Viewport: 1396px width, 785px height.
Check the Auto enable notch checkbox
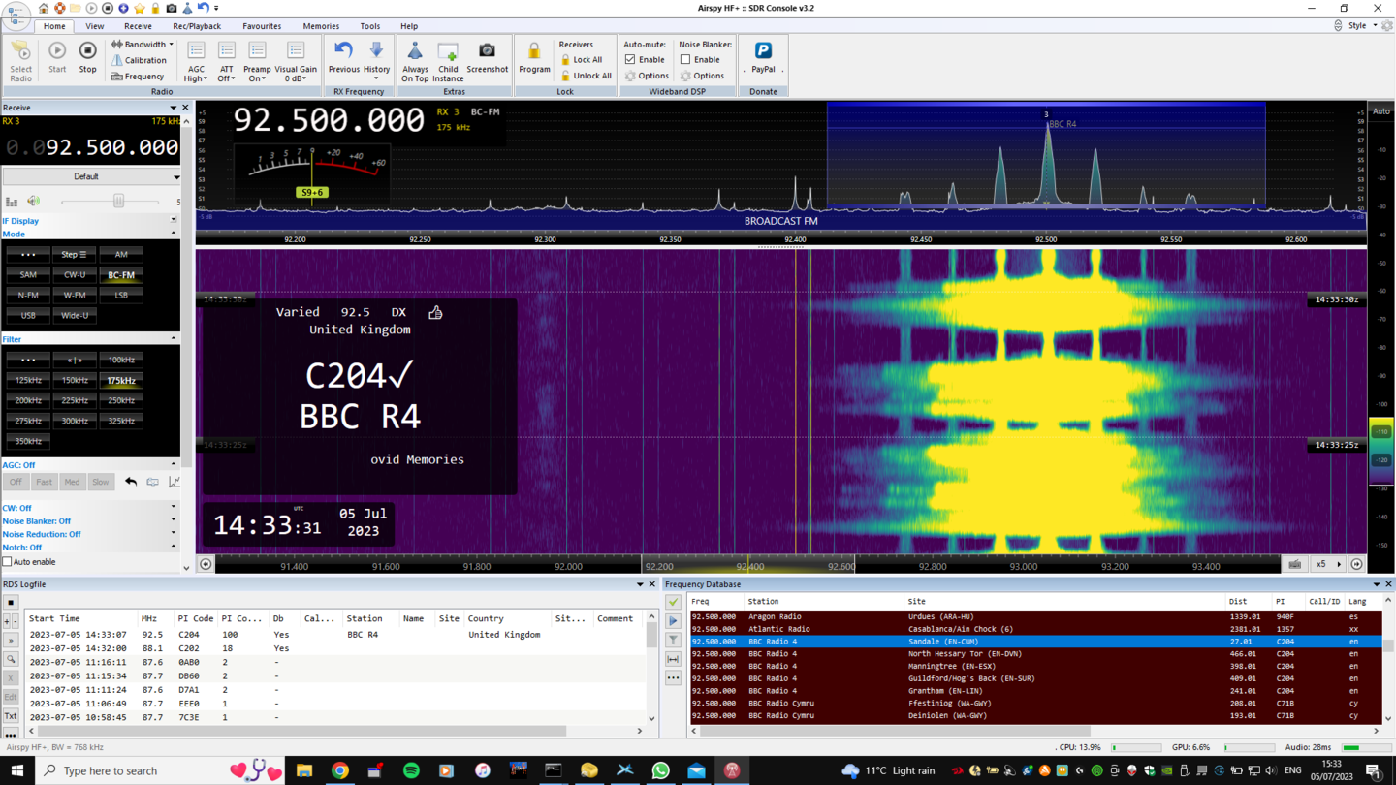[8, 562]
